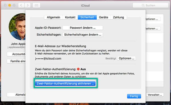171x105 pixels.
Task: Select the Sicherheit tab
Action: [x=87, y=17]
